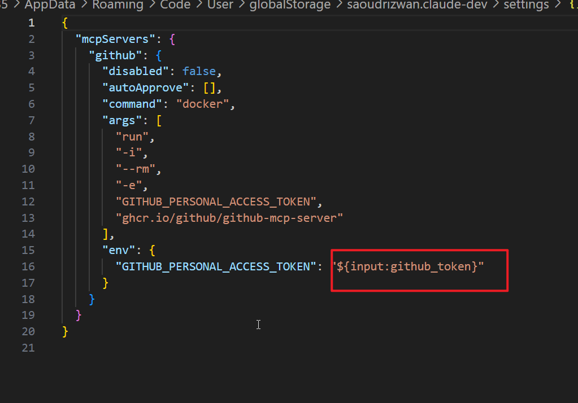Click "GITHUB_PERSONAL_ACCESS_TOKEN" key inside env
The image size is (578, 403).
click(x=216, y=266)
